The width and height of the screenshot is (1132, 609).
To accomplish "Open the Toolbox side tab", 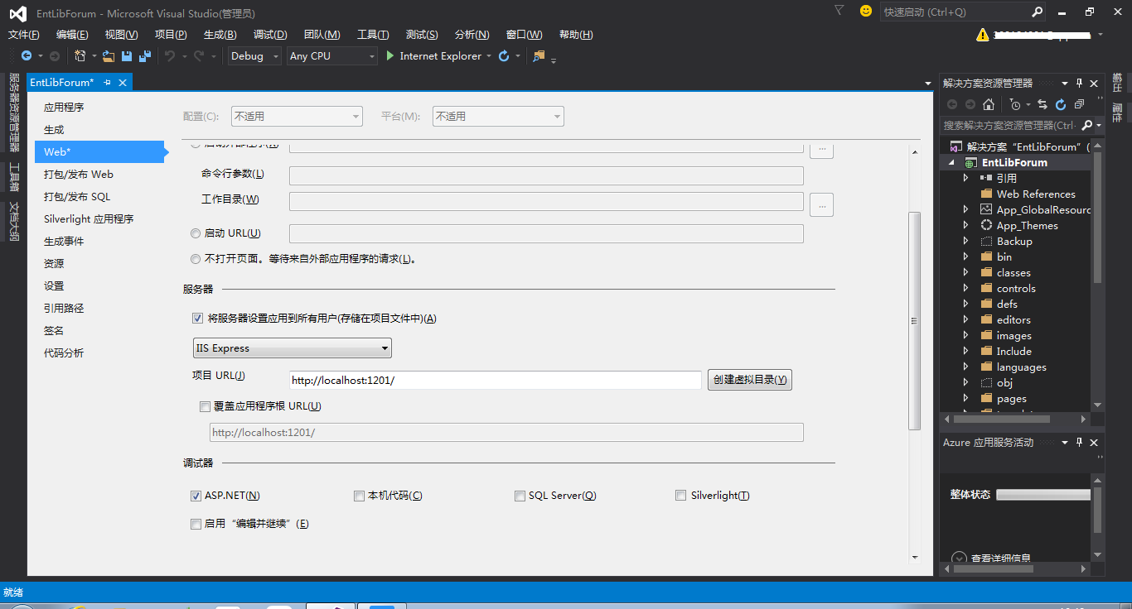I will click(14, 176).
